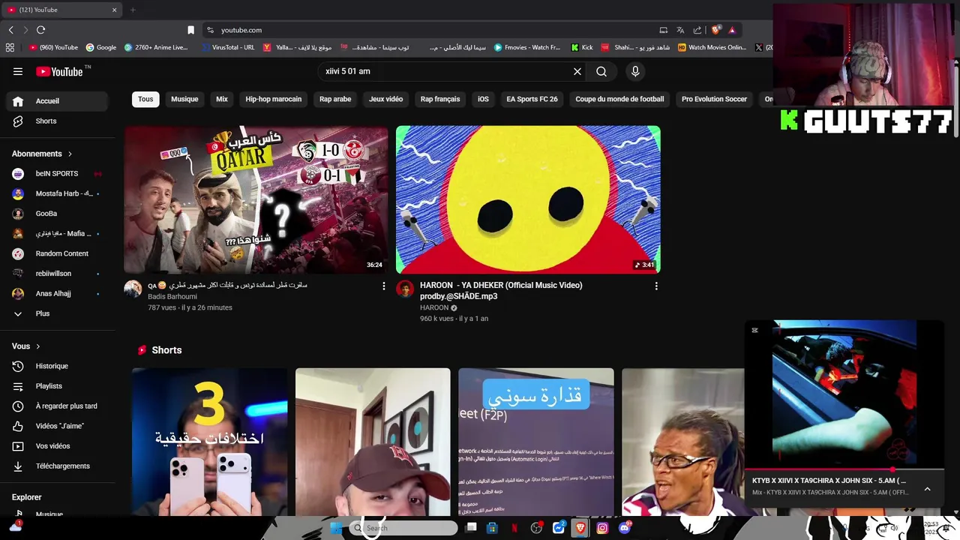Open more options for HAROON YA DHEKER video
The height and width of the screenshot is (540, 960).
(656, 286)
